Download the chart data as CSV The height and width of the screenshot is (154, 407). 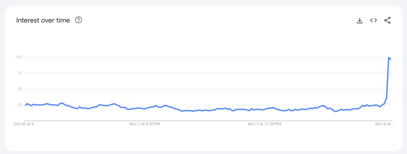pyautogui.click(x=359, y=21)
